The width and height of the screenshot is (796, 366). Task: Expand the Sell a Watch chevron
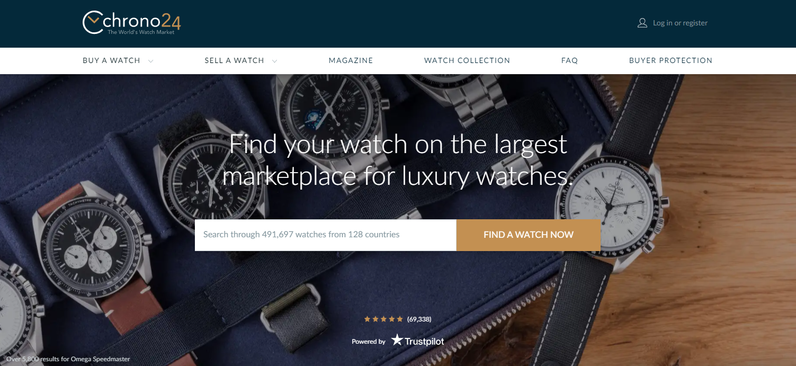click(x=274, y=61)
